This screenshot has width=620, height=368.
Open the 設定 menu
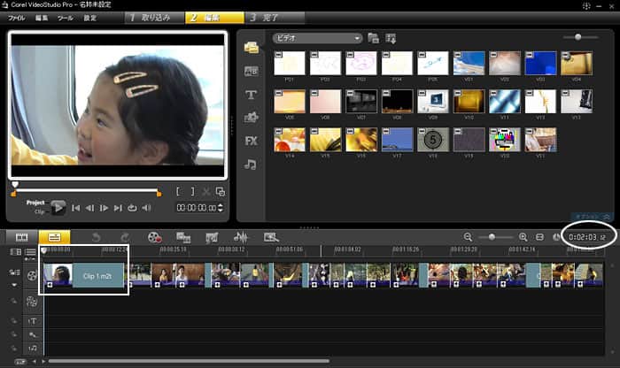click(89, 18)
